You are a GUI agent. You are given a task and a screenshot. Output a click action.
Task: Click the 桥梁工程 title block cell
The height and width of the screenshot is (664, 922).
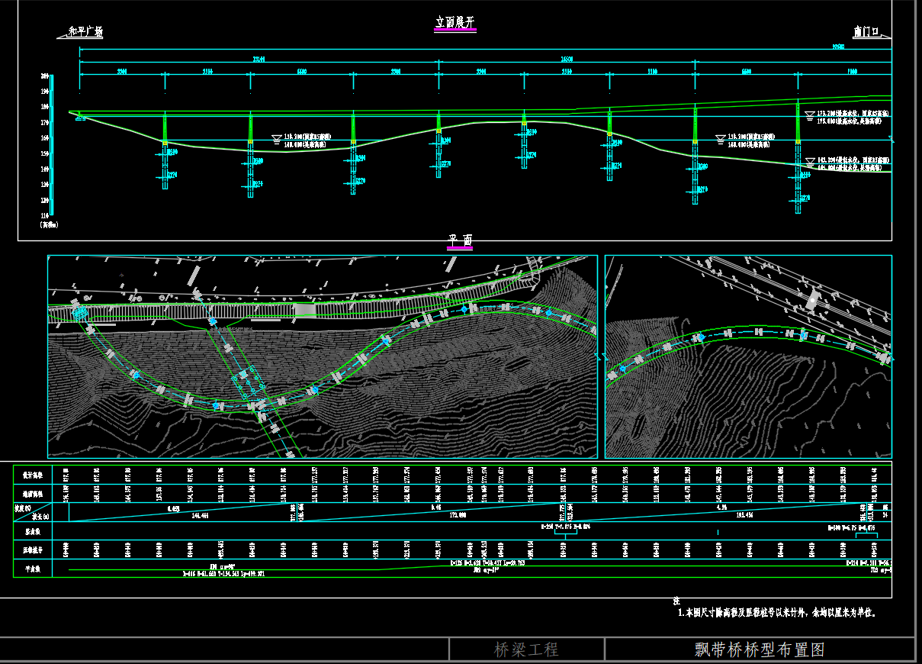(526, 649)
